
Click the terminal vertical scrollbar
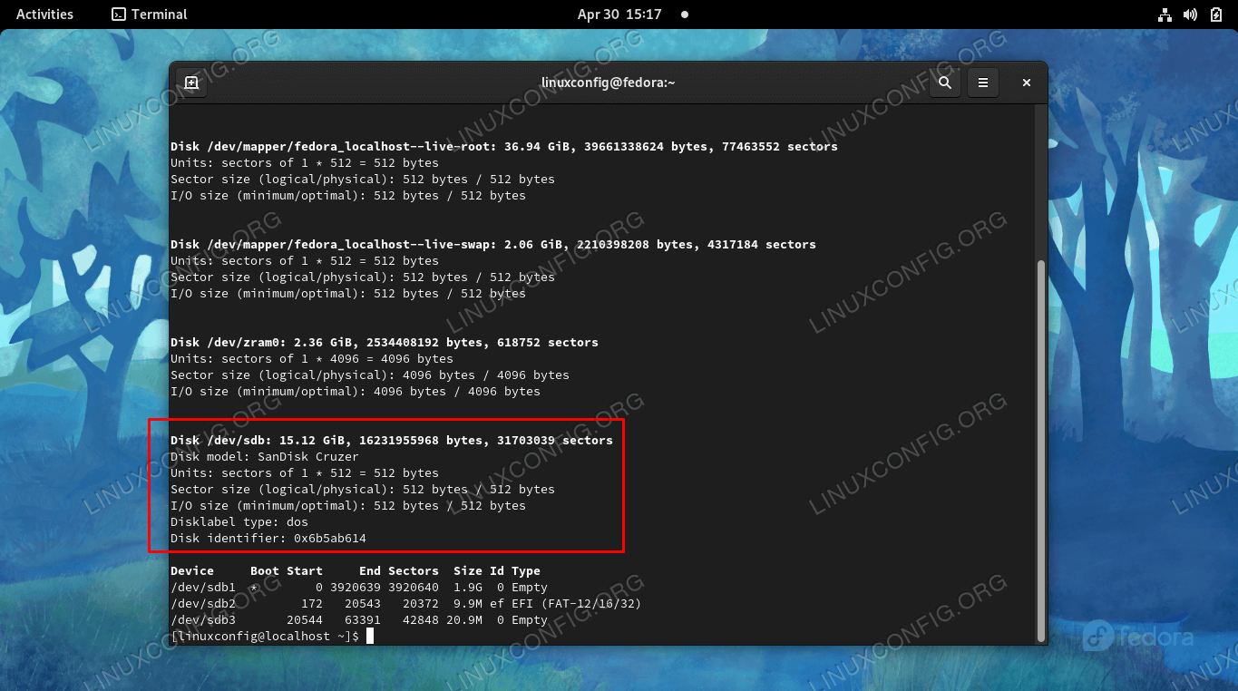tap(1041, 444)
